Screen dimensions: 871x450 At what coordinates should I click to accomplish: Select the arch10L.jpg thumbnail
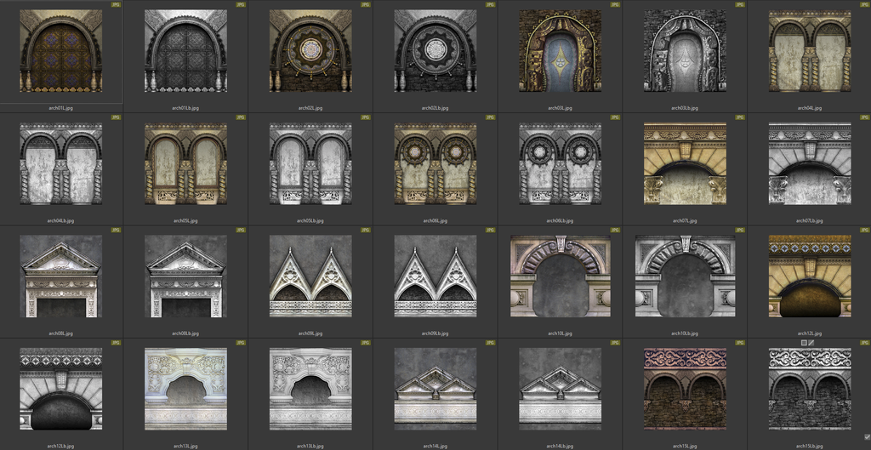[x=560, y=276]
